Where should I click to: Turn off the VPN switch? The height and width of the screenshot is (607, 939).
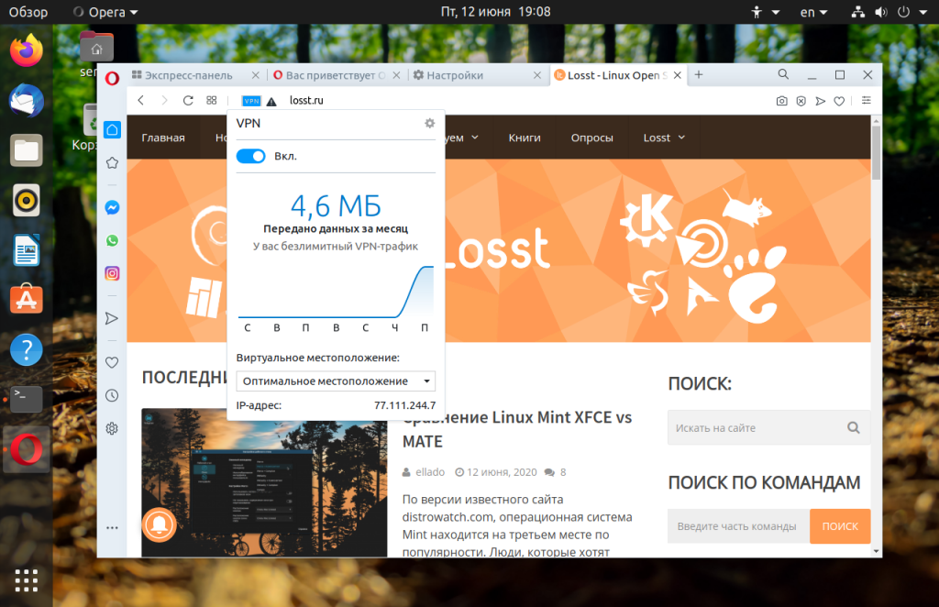tap(251, 156)
